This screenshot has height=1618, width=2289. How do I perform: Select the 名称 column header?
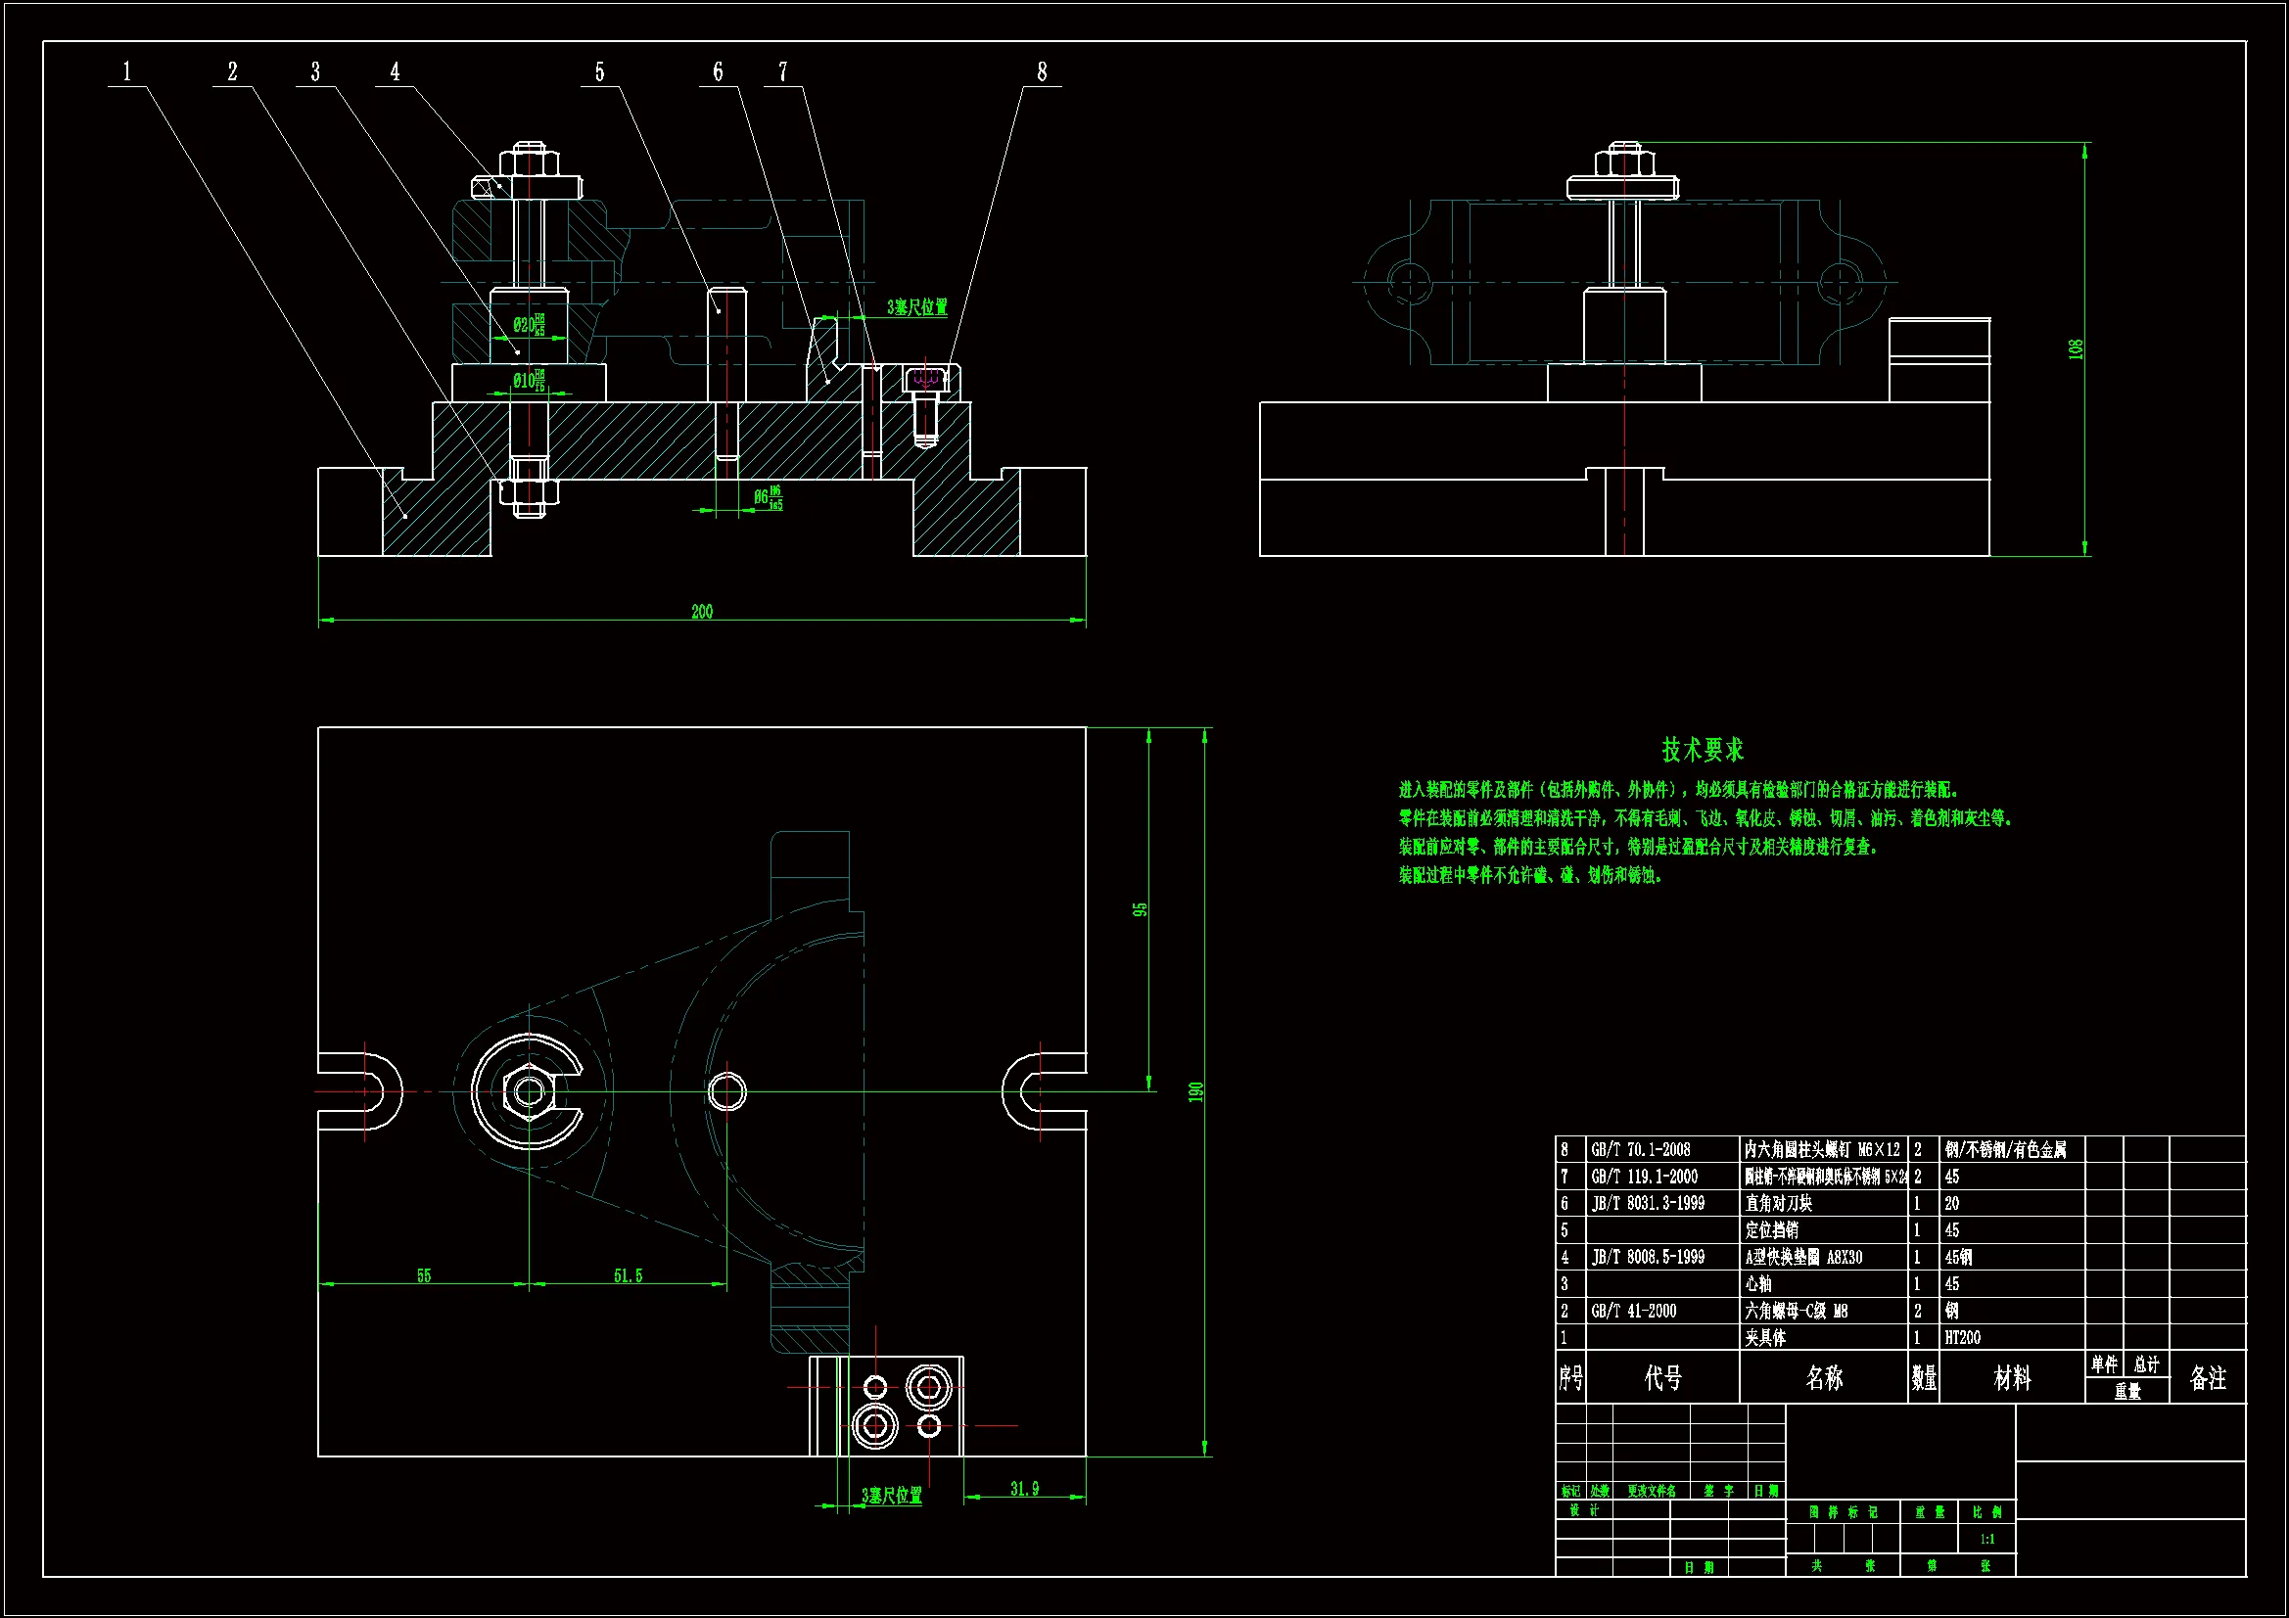coord(1823,1378)
